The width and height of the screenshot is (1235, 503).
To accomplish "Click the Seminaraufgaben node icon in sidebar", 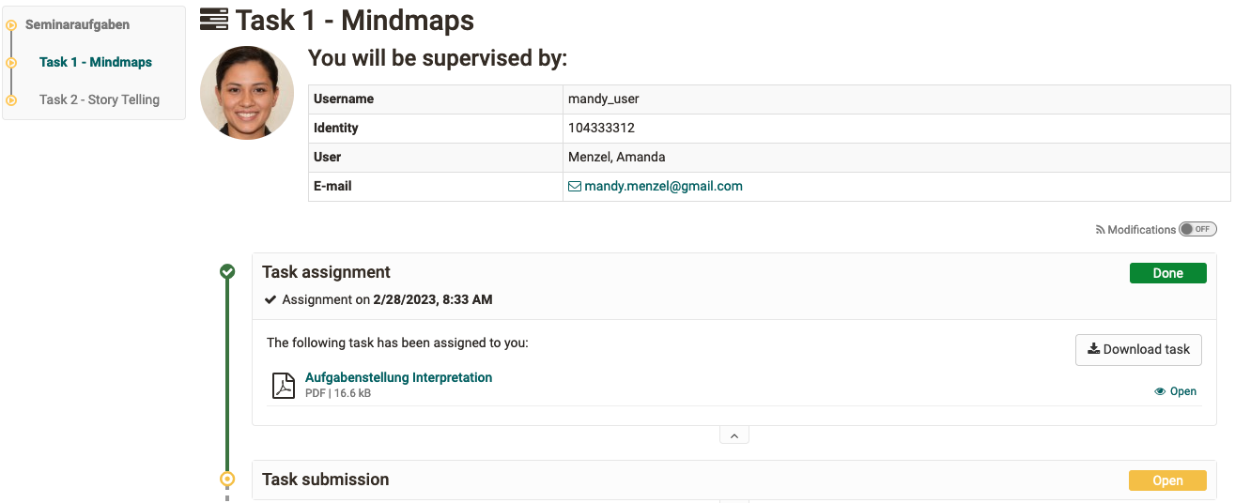I will [11, 25].
